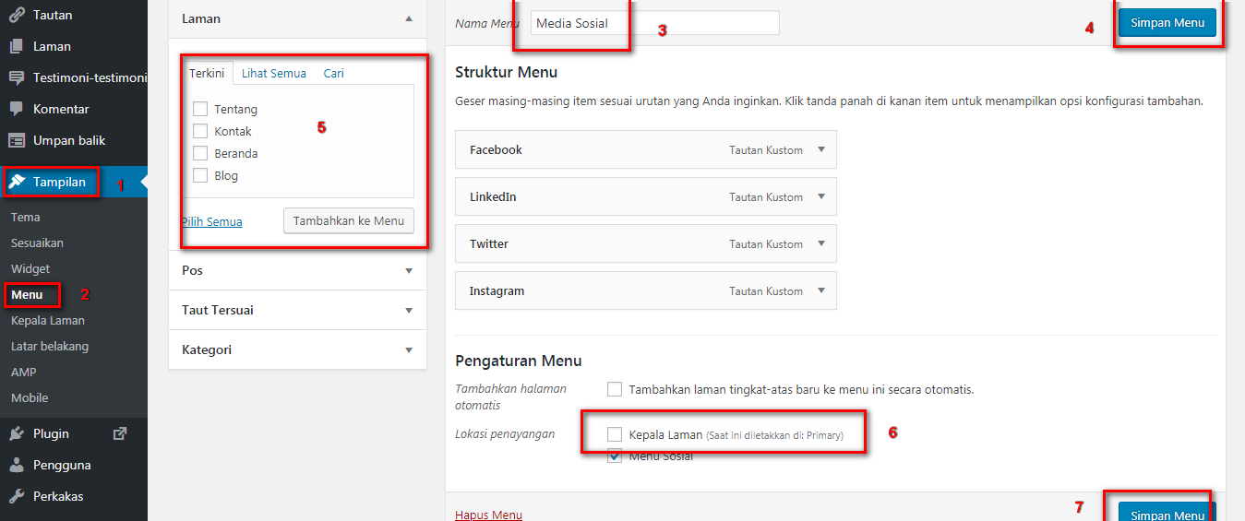This screenshot has height=521, width=1245.
Task: Click the Laman pages icon
Action: click(17, 46)
